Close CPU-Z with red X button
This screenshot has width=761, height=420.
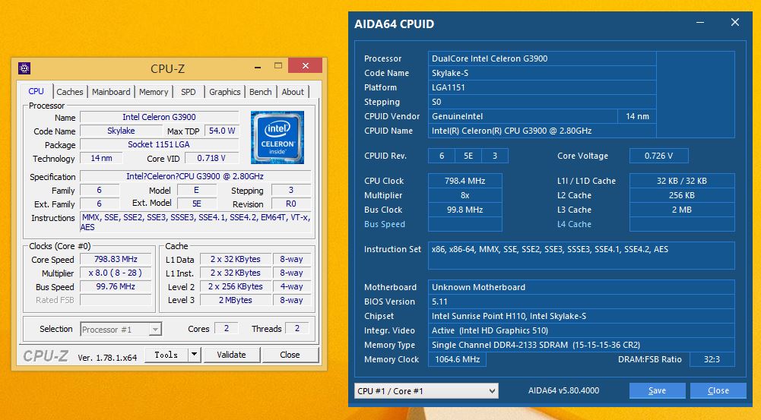[306, 65]
